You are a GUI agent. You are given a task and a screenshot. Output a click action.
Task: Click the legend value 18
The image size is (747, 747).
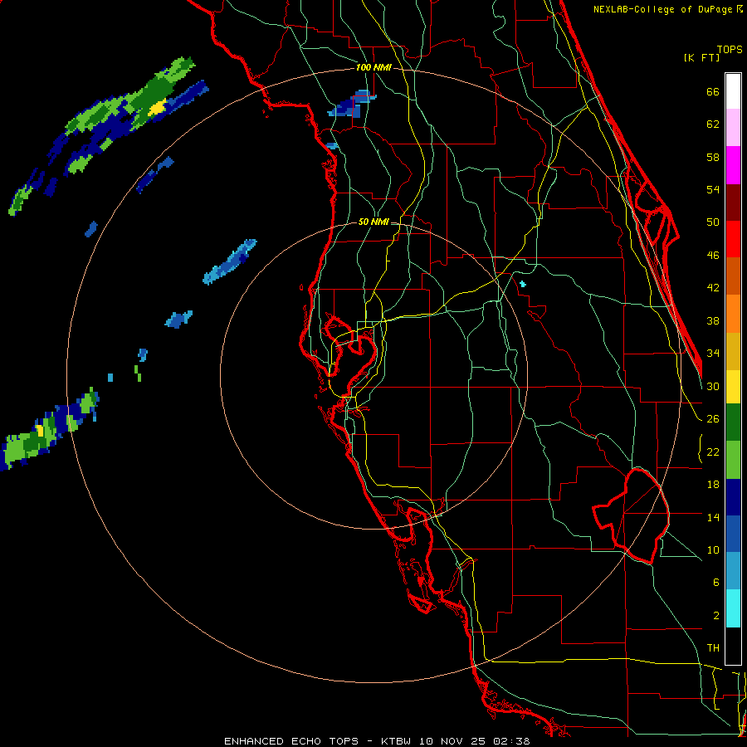pyautogui.click(x=713, y=485)
